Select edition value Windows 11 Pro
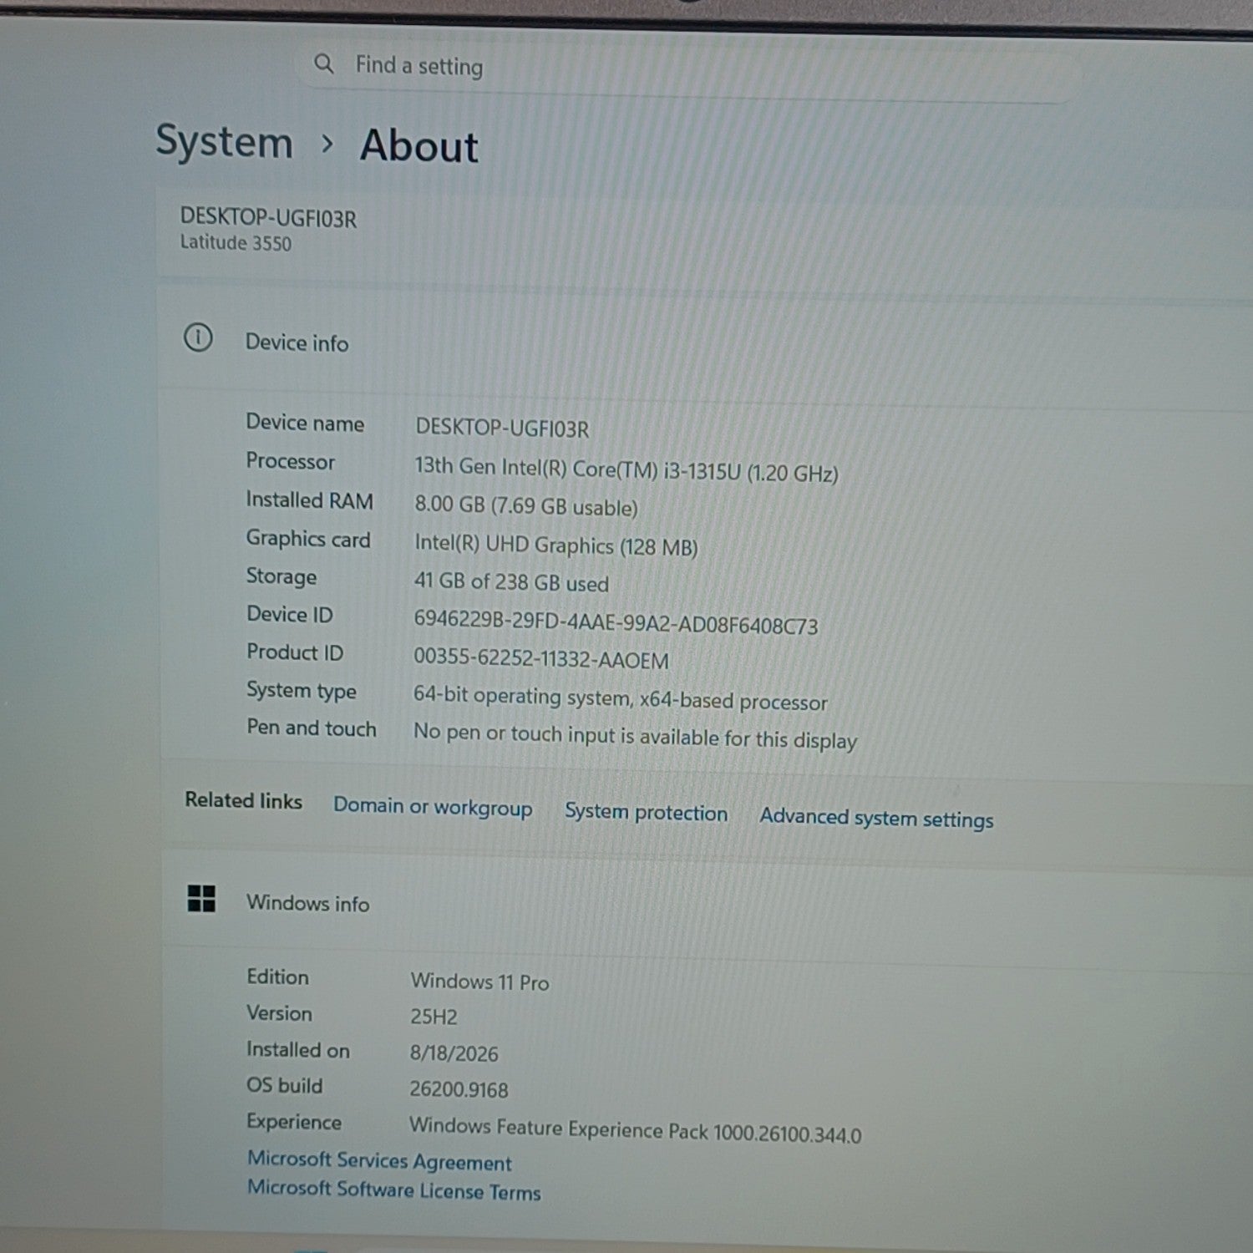This screenshot has width=1253, height=1253. 479,982
